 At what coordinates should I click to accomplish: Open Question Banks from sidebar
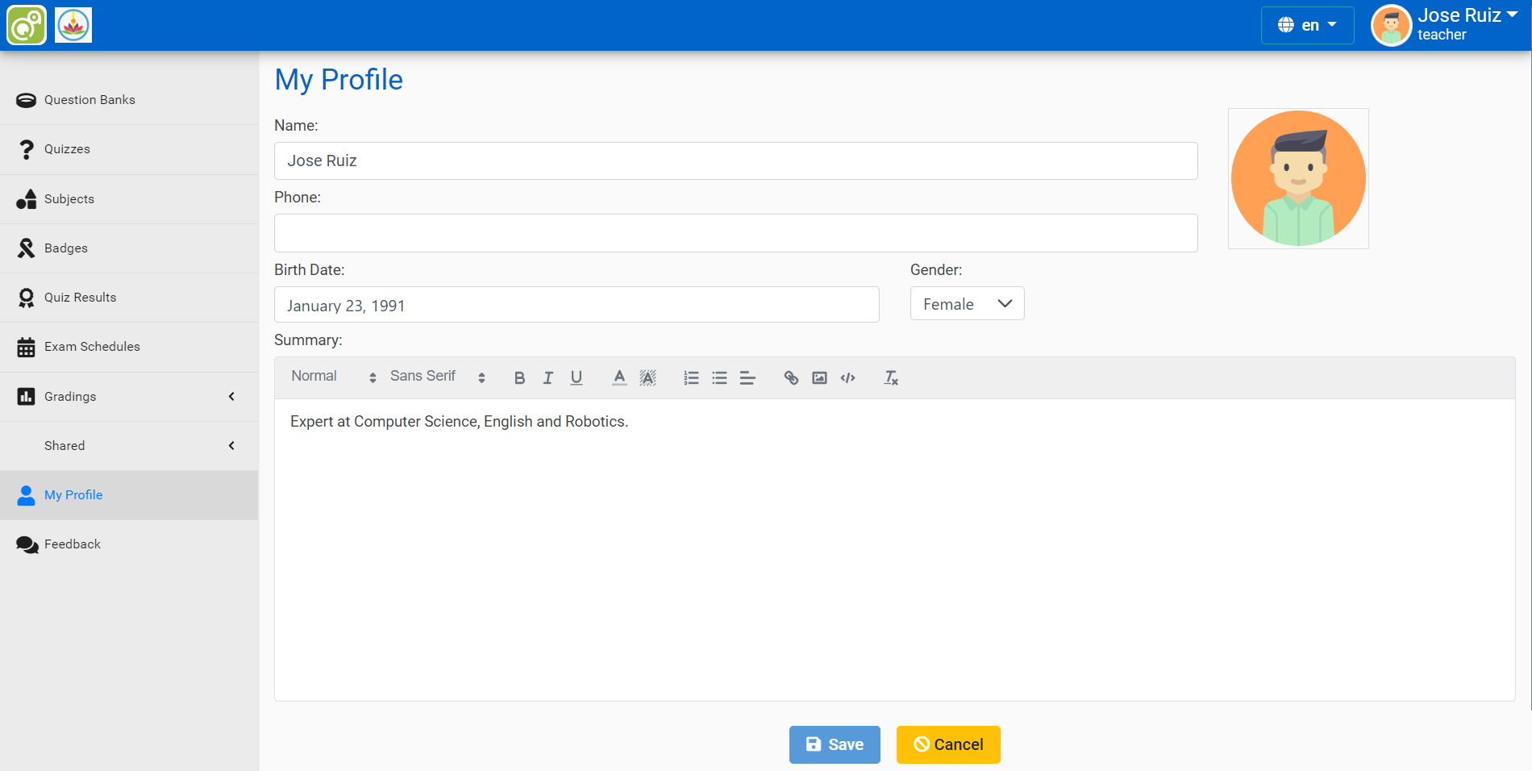(90, 100)
